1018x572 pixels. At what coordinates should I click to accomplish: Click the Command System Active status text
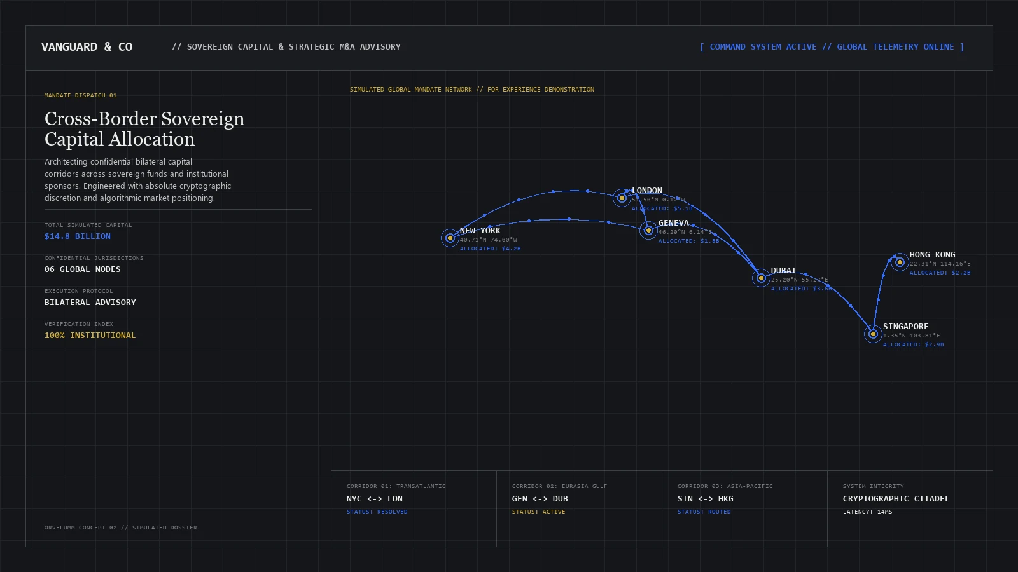(832, 47)
